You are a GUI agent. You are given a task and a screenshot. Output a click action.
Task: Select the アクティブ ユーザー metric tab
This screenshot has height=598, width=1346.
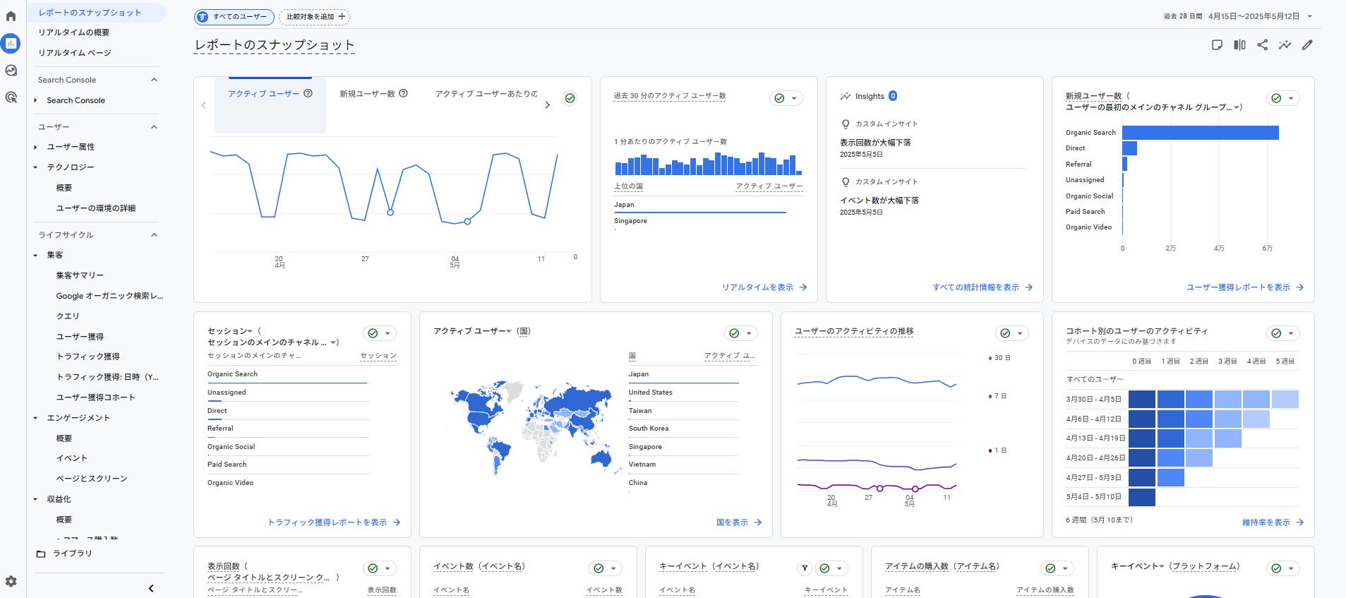pos(270,104)
